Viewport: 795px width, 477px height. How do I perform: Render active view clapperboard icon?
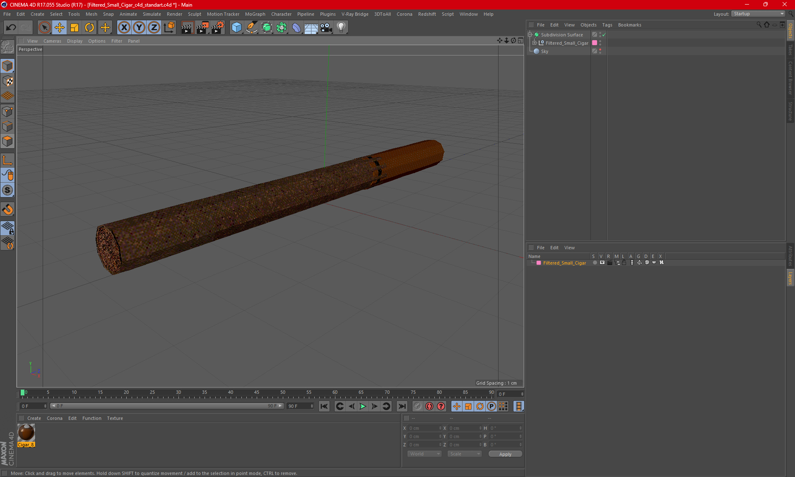(x=187, y=28)
